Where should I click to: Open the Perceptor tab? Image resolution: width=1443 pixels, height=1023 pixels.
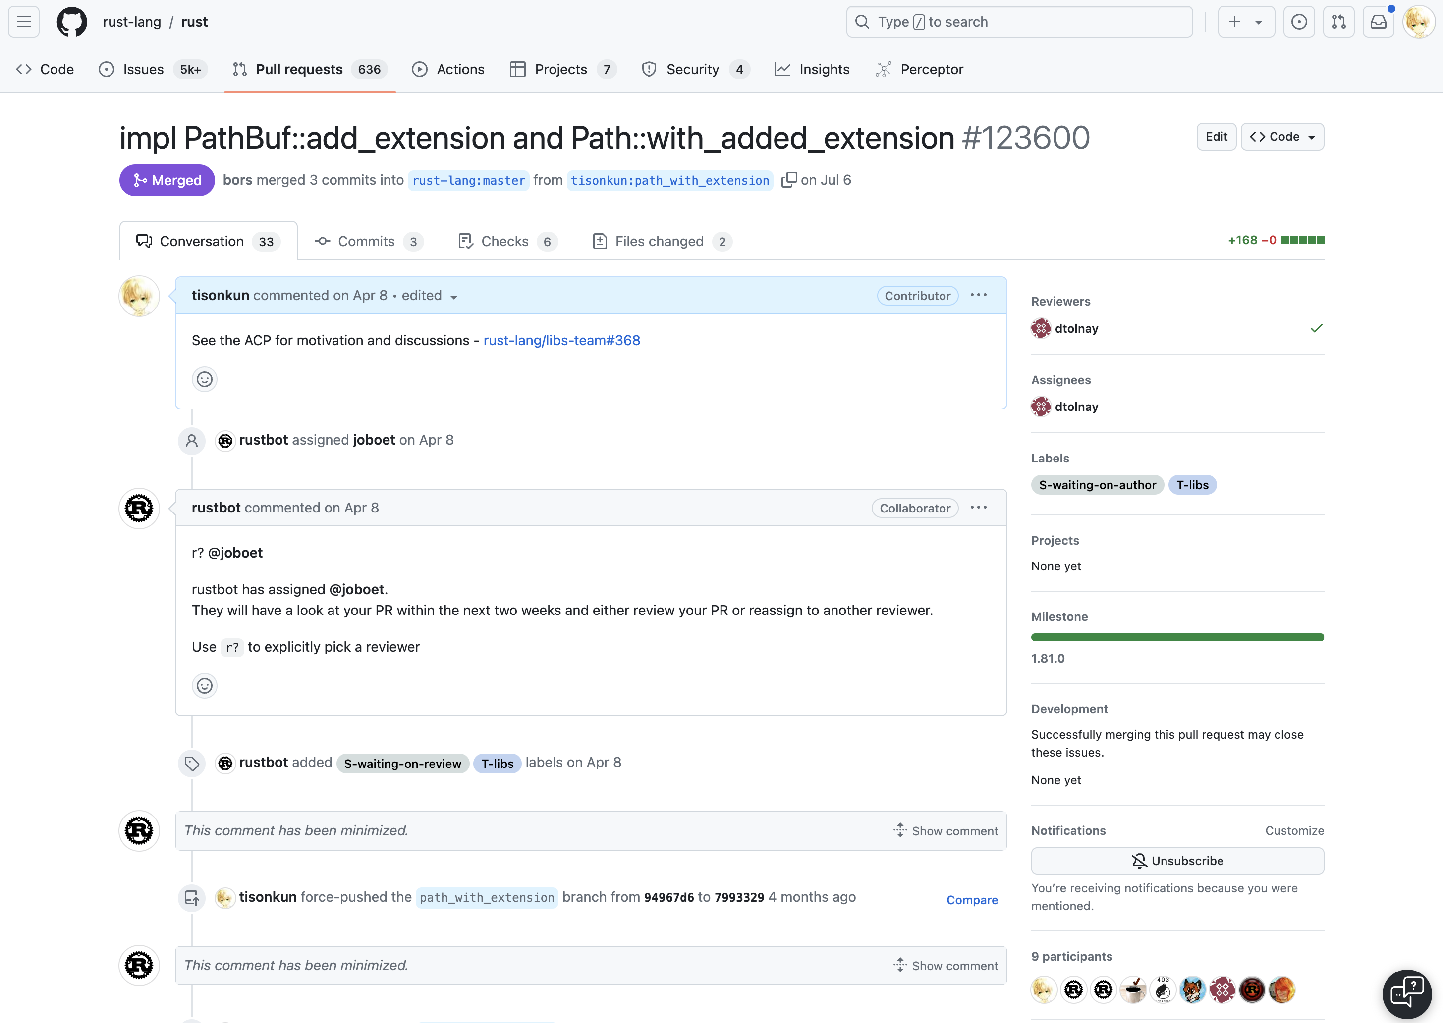[x=919, y=69]
